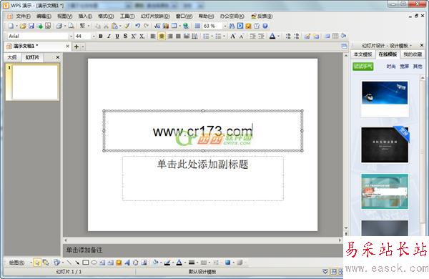This screenshot has width=429, height=279.
Task: Click the select-objects pointer tool in drawing toolbar
Action: pyautogui.click(x=37, y=263)
